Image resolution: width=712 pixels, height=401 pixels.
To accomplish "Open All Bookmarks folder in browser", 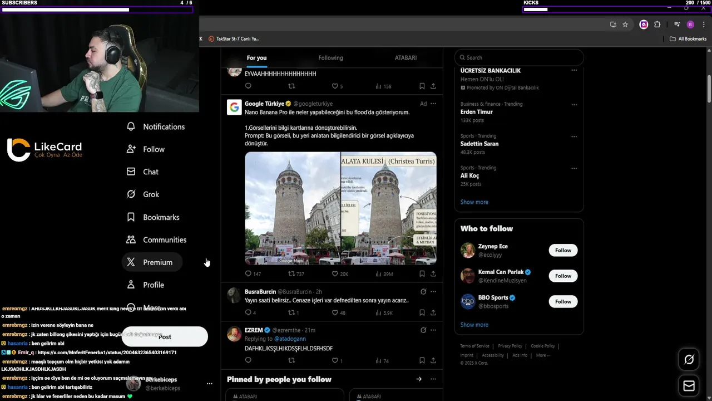I will (688, 39).
